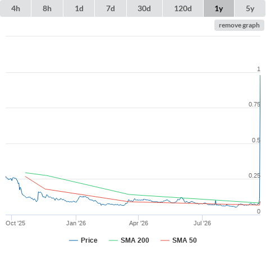Click the remove graph button
The height and width of the screenshot is (255, 266).
[239, 25]
